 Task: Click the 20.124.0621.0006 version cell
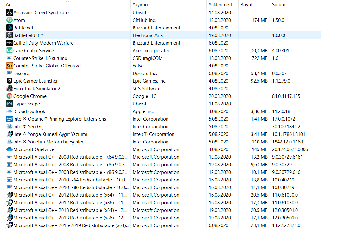point(290,149)
